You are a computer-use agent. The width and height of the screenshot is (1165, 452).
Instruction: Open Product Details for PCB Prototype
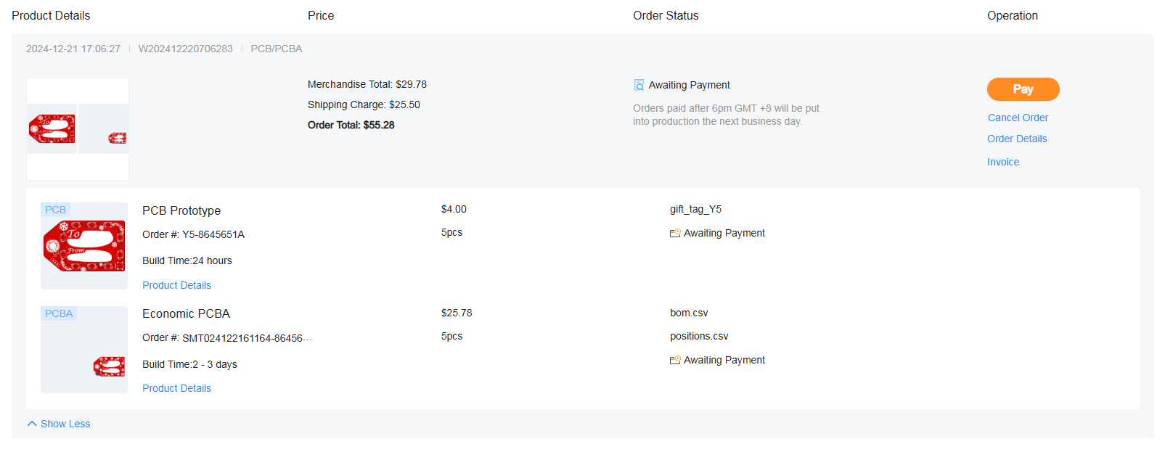(x=176, y=285)
